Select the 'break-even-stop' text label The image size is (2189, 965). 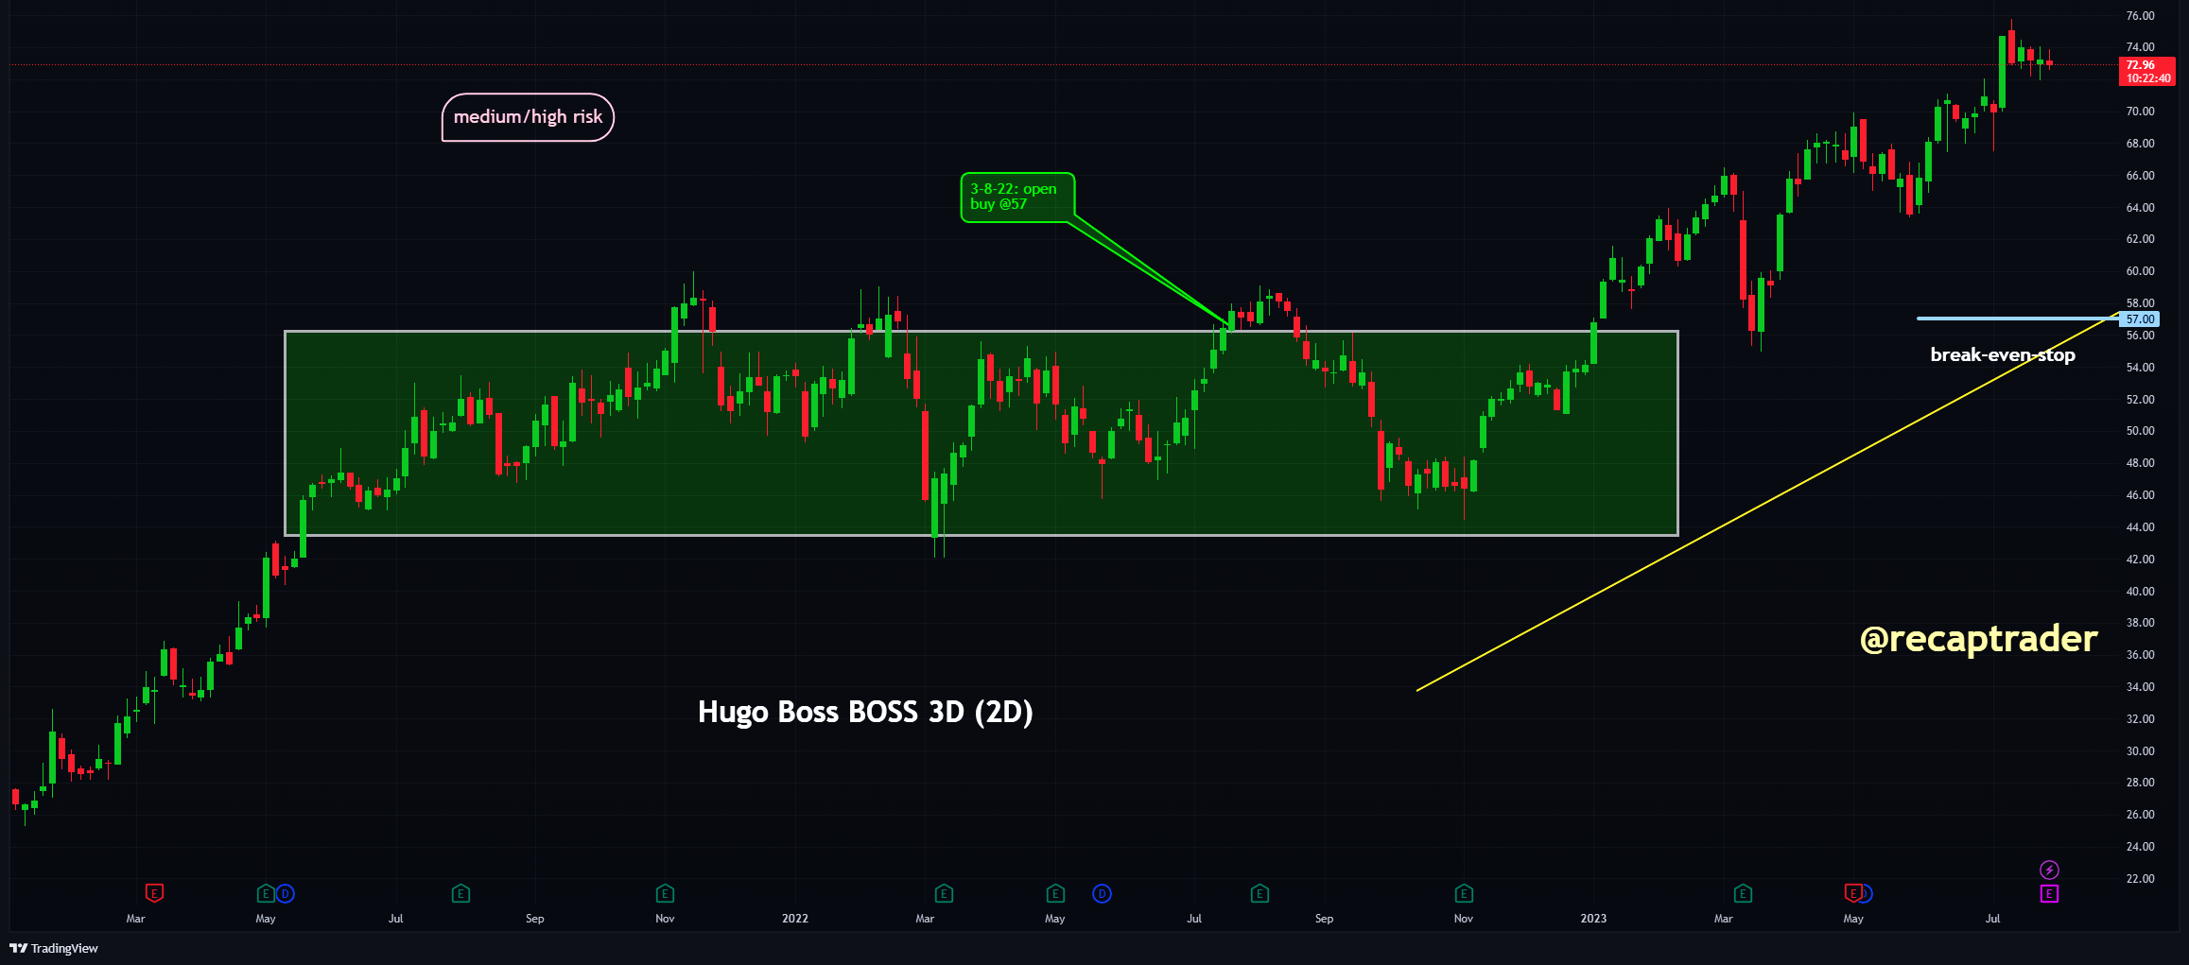coord(2003,355)
